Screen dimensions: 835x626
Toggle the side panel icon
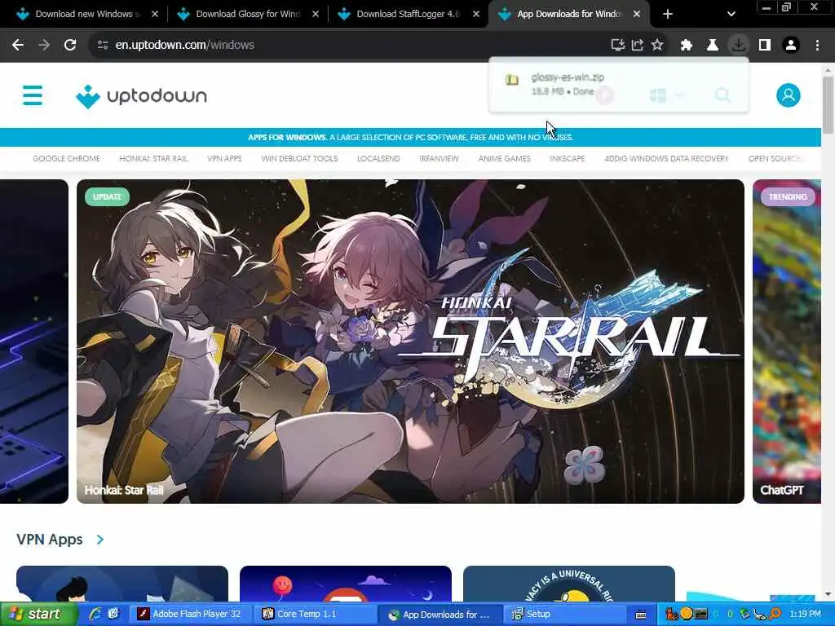pyautogui.click(x=765, y=46)
